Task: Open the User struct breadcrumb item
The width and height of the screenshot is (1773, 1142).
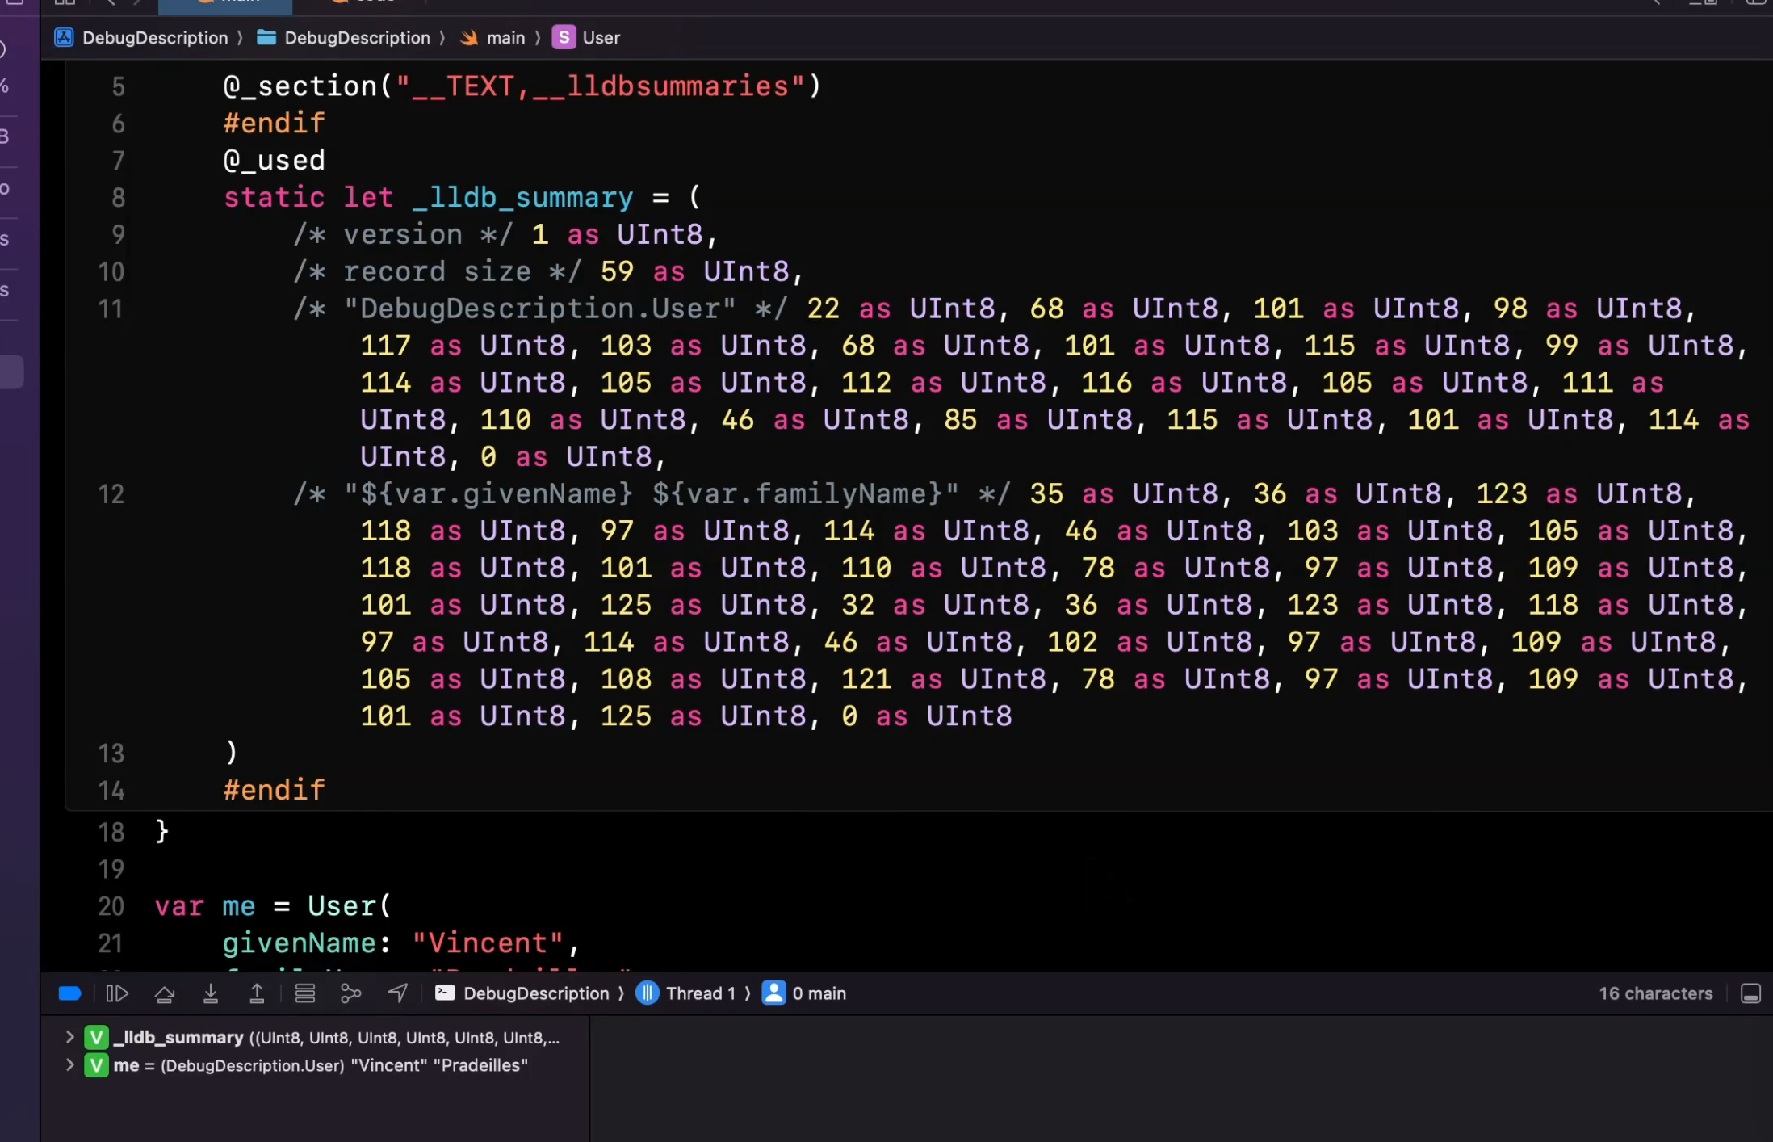Action: [x=586, y=38]
